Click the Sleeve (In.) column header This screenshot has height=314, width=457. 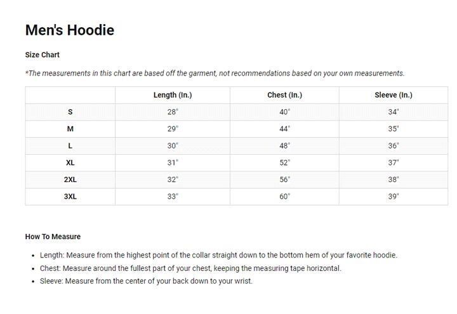[x=394, y=95]
